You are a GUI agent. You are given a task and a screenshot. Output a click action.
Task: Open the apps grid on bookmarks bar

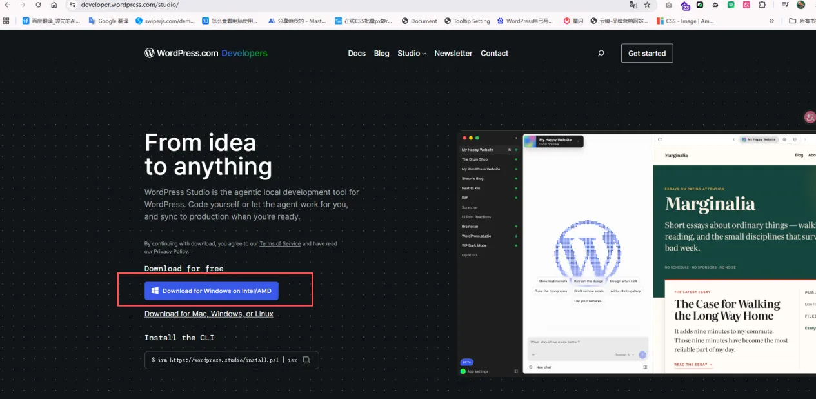click(x=6, y=21)
